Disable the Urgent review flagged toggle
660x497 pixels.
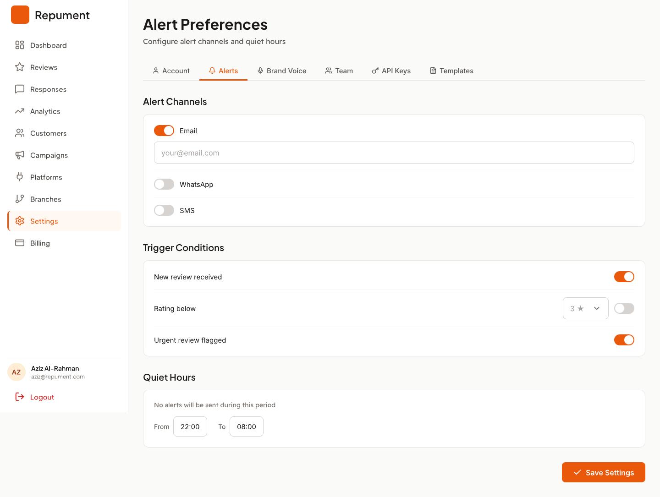pyautogui.click(x=624, y=340)
